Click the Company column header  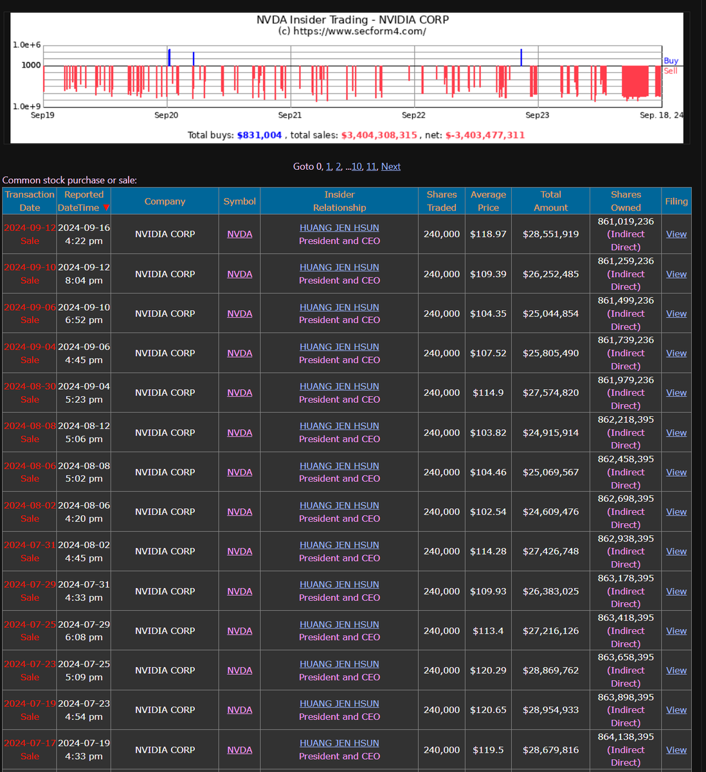click(165, 201)
